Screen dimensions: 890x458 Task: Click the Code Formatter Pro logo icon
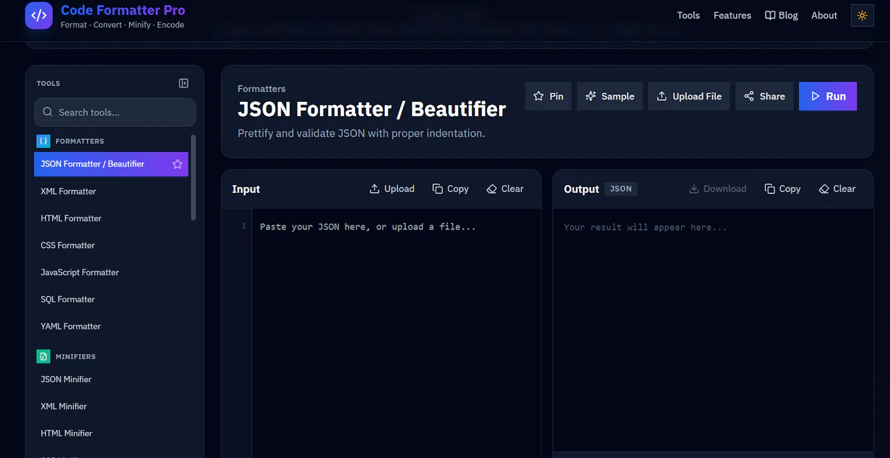39,15
